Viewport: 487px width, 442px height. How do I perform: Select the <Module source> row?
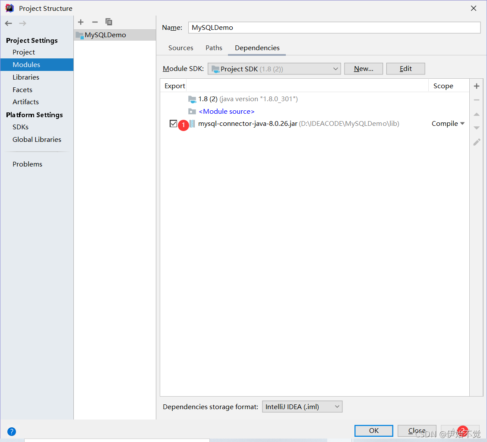pyautogui.click(x=315, y=111)
